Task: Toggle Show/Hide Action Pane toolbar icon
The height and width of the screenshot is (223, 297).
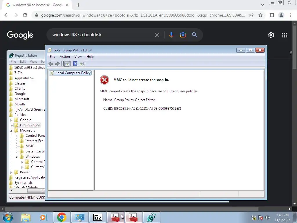Action: tap(82, 64)
